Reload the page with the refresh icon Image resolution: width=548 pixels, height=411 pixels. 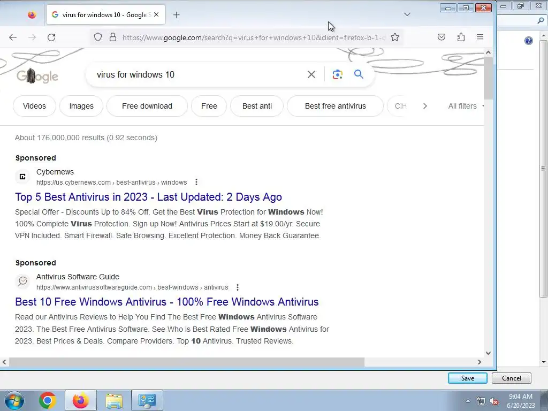(51, 37)
